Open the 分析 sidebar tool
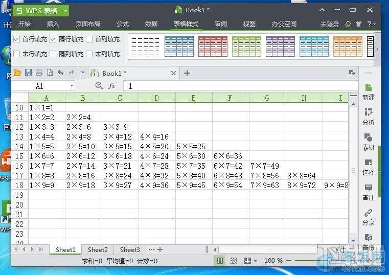Image resolution: width=389 pixels, height=275 pixels. pyautogui.click(x=369, y=117)
